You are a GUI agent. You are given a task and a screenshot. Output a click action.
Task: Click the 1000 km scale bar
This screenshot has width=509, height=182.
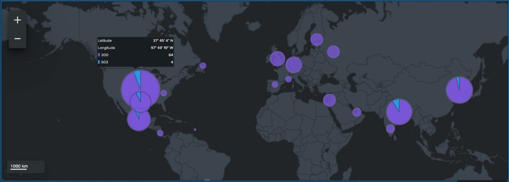pyautogui.click(x=19, y=167)
